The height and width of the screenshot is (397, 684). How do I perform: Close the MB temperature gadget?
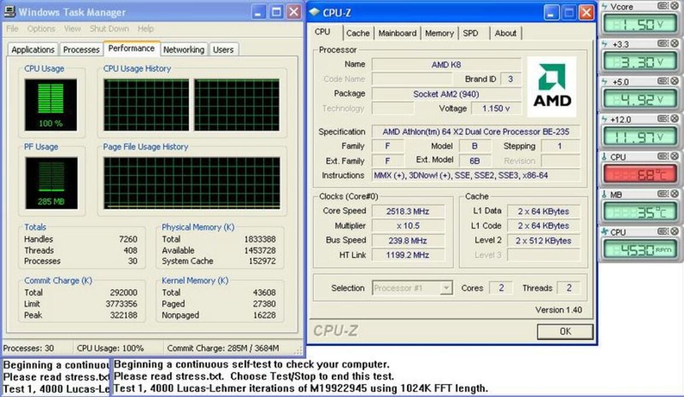(674, 193)
